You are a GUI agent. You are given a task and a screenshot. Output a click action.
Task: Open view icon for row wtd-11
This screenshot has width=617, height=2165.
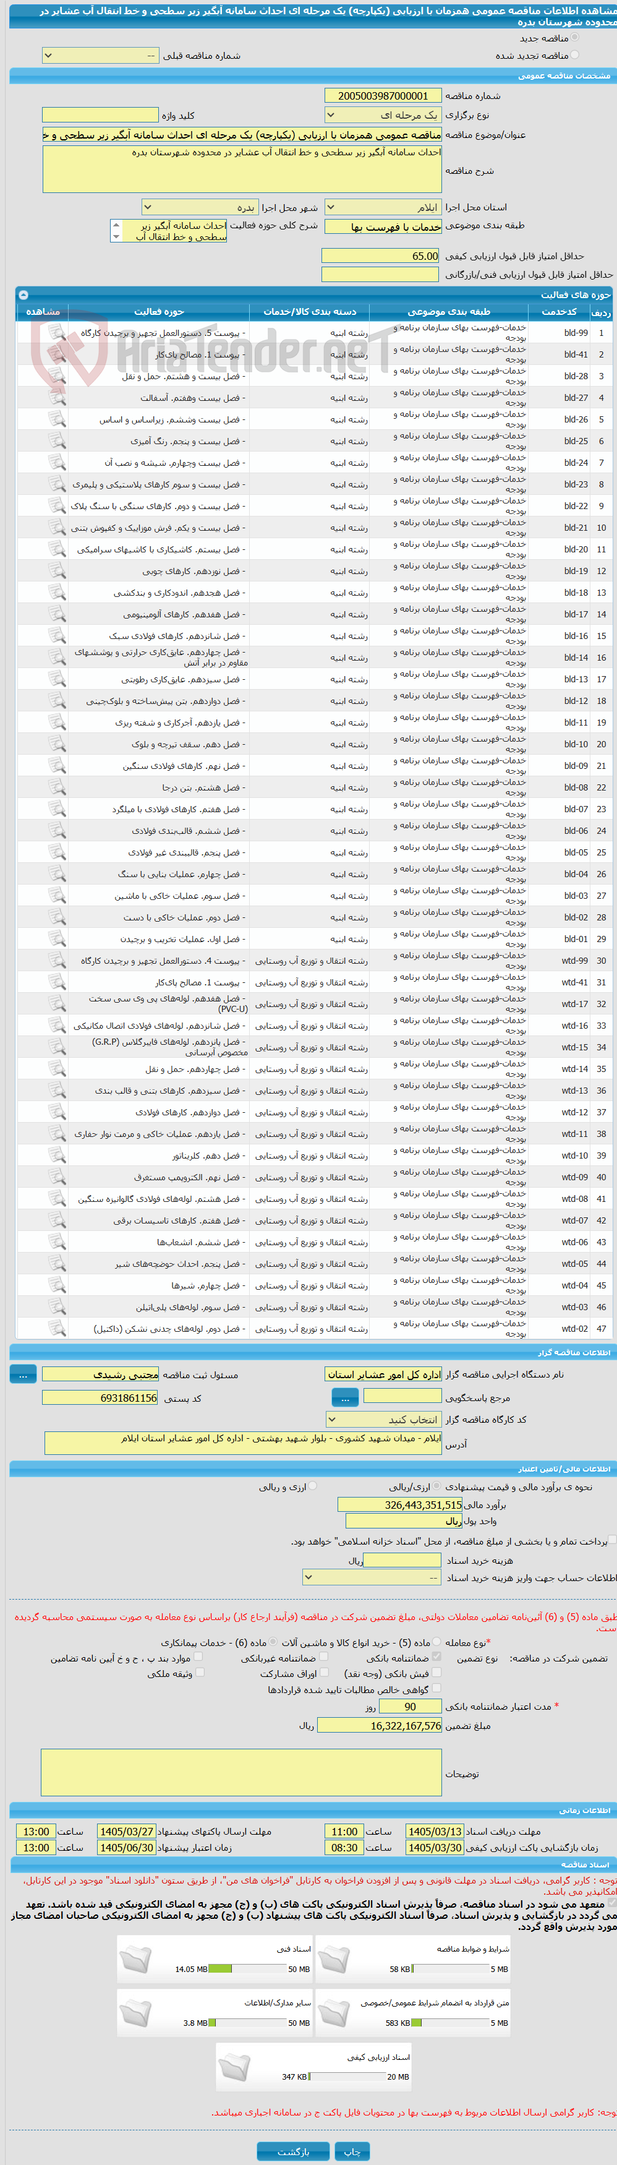pyautogui.click(x=56, y=1134)
